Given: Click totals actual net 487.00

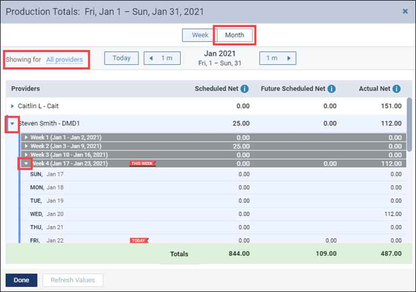Looking at the screenshot, I should (391, 253).
